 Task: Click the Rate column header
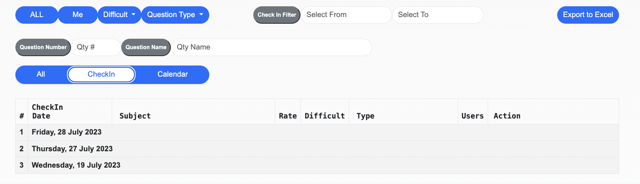pos(288,116)
